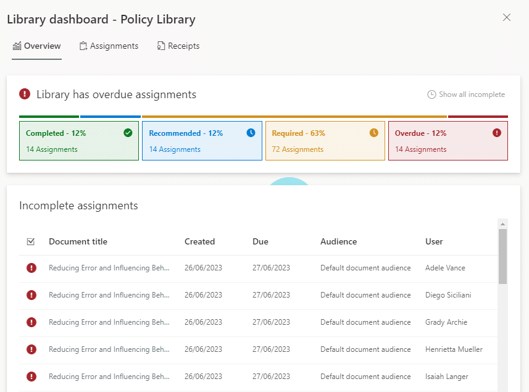The height and width of the screenshot is (392, 529).
Task: Click the red exclamation icon on the Overdue card
Action: pos(496,132)
